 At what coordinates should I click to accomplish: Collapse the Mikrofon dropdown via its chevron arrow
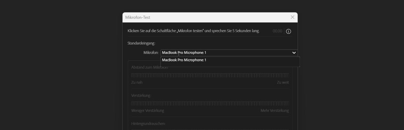[294, 53]
